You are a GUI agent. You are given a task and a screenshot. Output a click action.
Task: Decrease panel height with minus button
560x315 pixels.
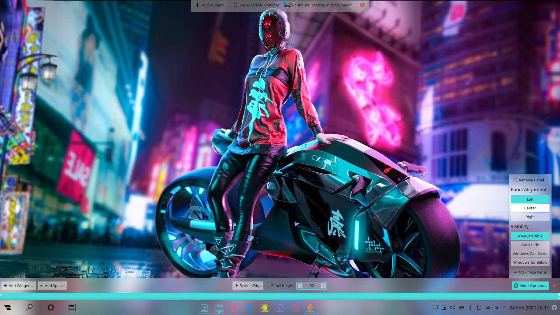coord(300,286)
